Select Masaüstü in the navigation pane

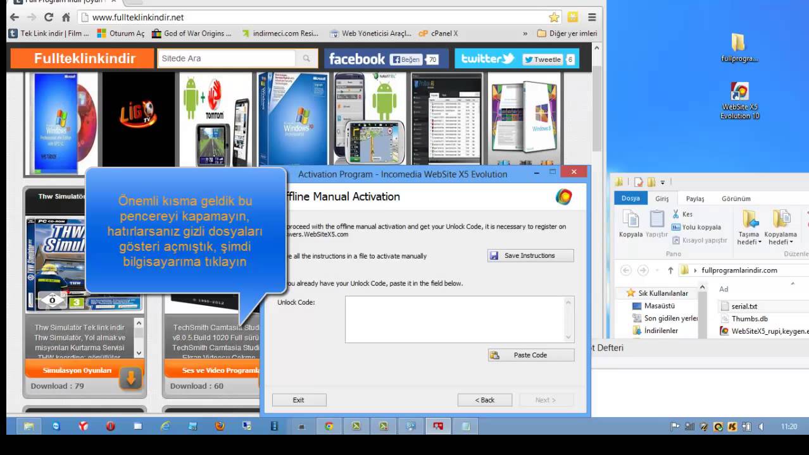point(654,306)
